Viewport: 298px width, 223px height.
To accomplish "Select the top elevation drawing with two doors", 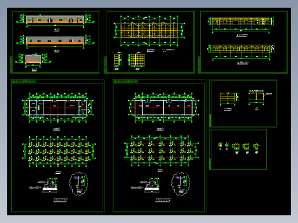I will [x=55, y=20].
